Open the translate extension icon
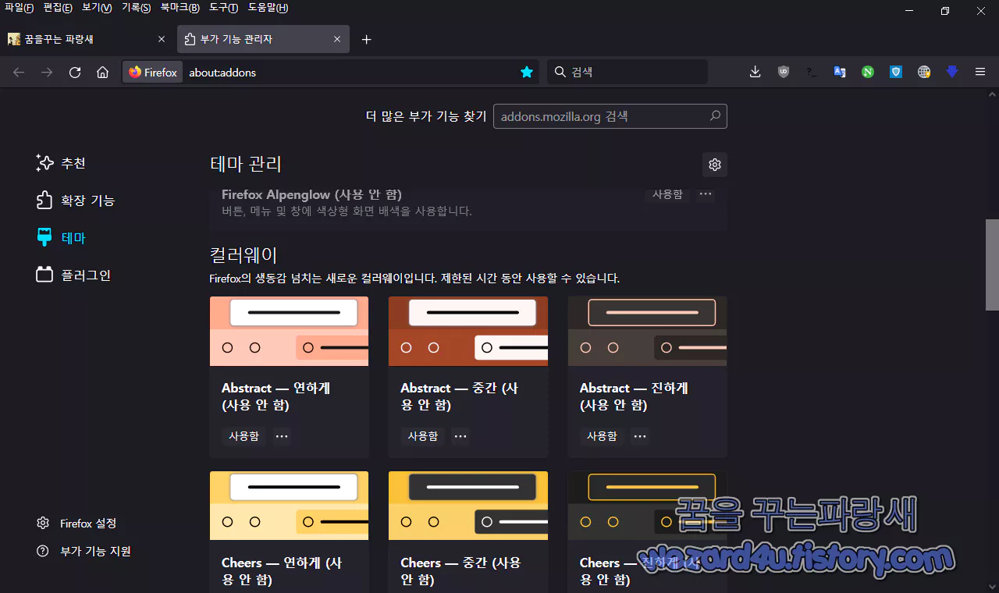Screen dimensions: 999x593 [x=839, y=72]
